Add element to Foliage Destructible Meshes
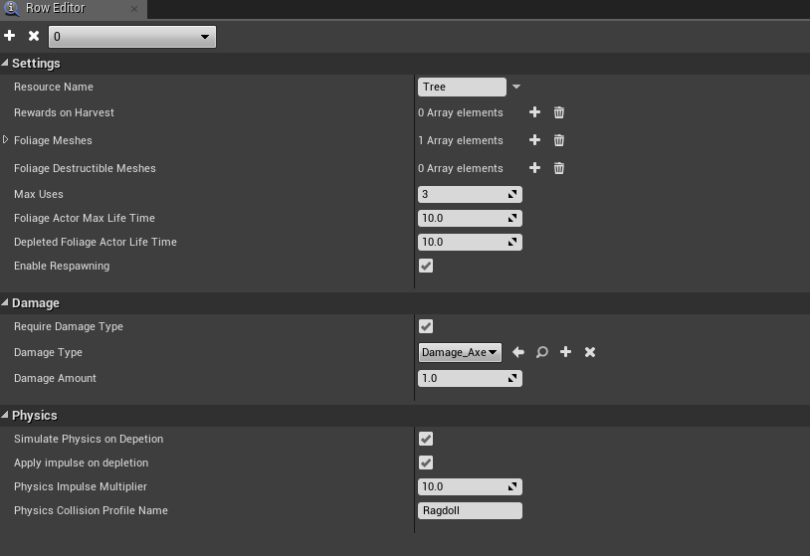Viewport: 810px width, 556px height. coord(534,168)
